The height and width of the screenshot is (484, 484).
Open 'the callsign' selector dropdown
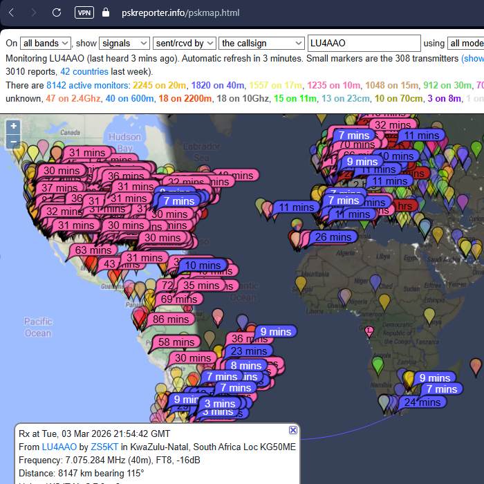(261, 43)
